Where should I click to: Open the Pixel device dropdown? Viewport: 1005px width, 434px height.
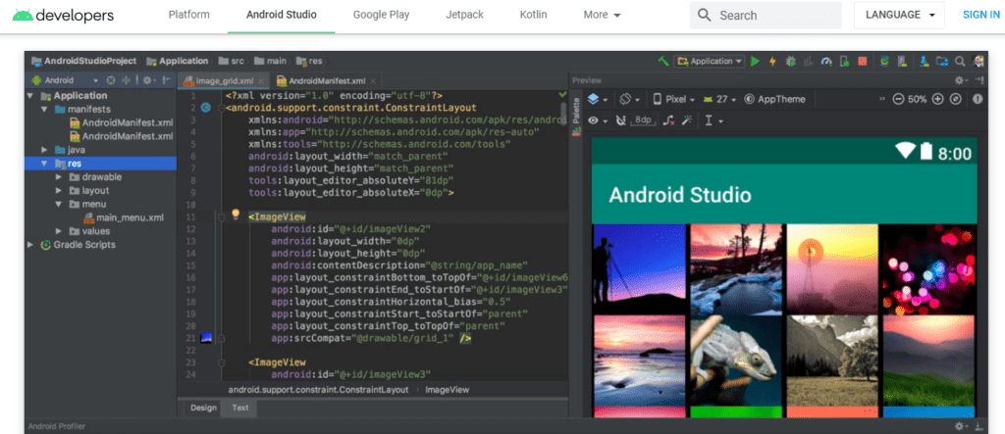673,99
